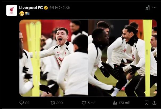The height and width of the screenshot is (109, 161).
Task: Open the left training photo
Action: click(53, 58)
